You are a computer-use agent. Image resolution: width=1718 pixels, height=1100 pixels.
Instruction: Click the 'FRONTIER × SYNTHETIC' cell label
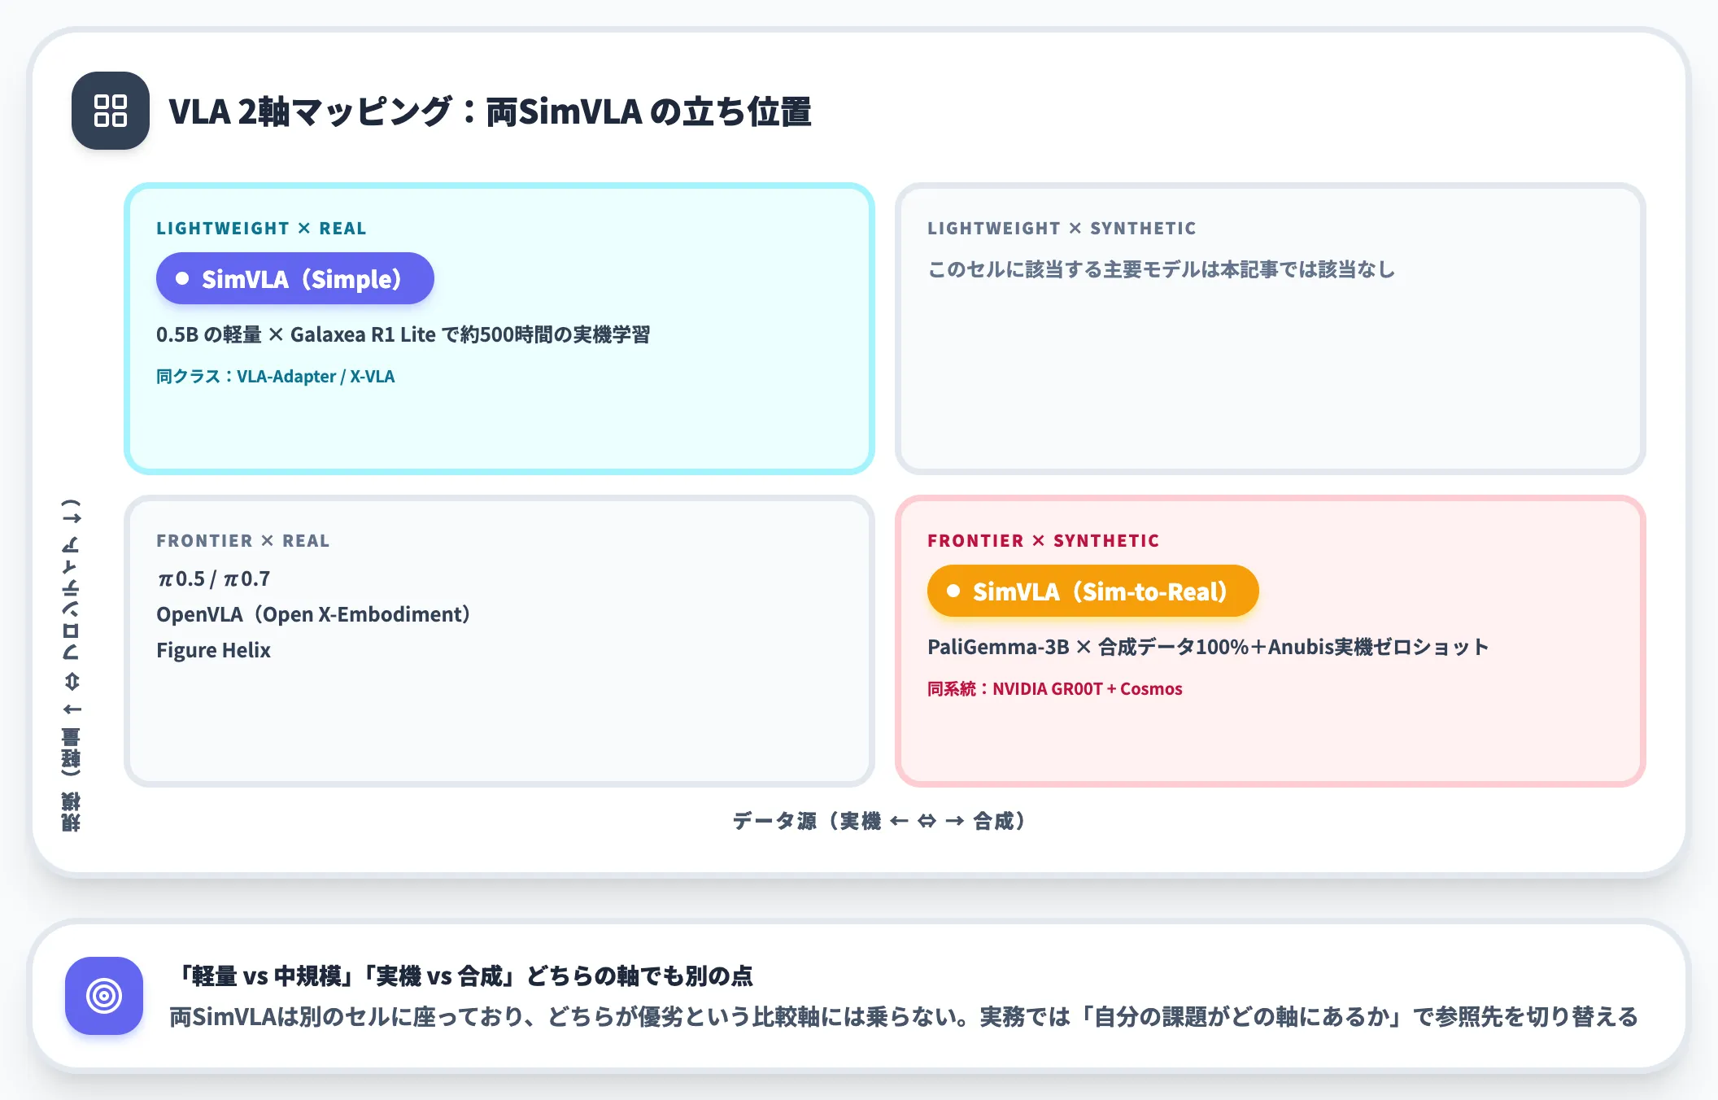pos(1043,541)
